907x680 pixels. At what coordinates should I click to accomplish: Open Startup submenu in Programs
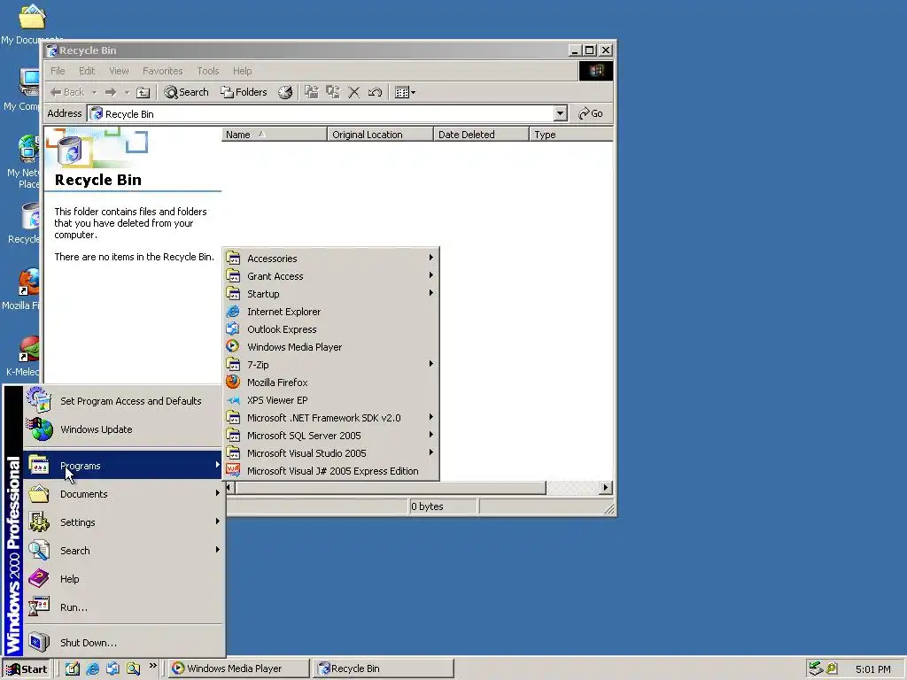pos(331,294)
